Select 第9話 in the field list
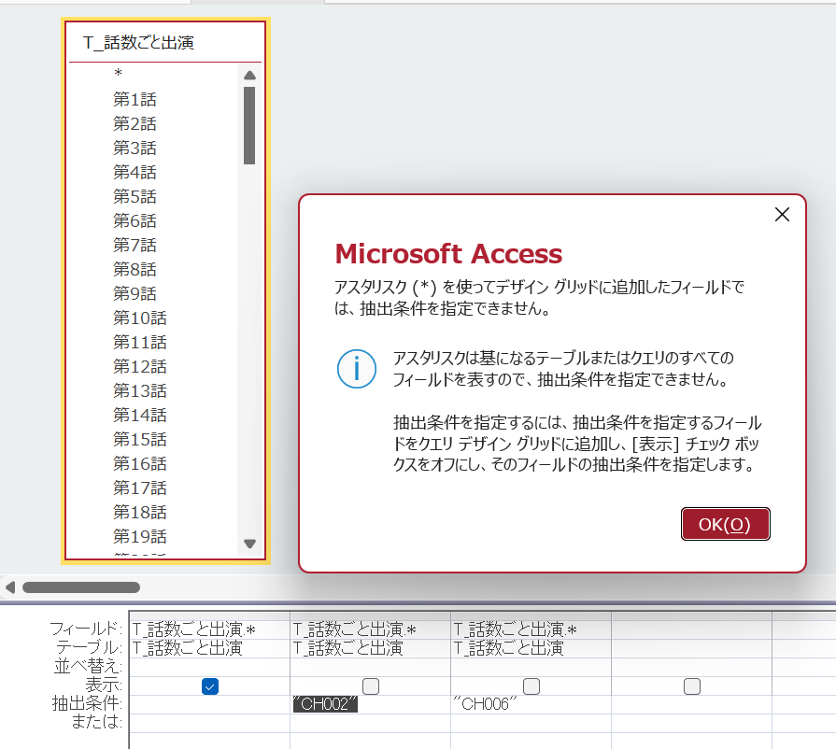 click(x=135, y=293)
